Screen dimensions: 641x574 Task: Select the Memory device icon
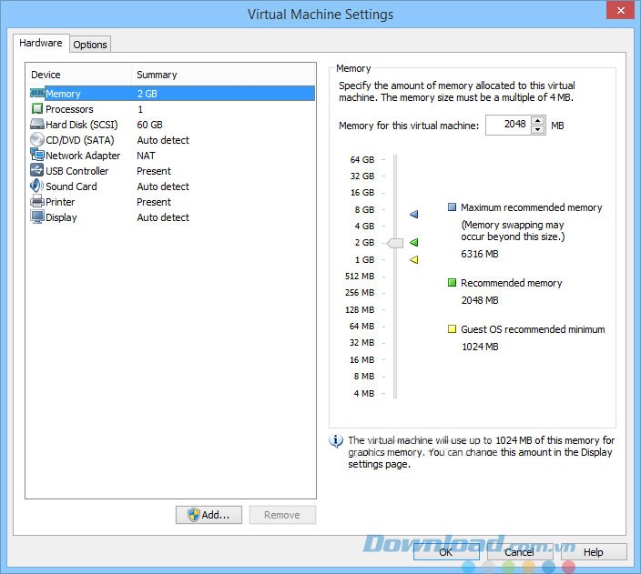pyautogui.click(x=37, y=94)
